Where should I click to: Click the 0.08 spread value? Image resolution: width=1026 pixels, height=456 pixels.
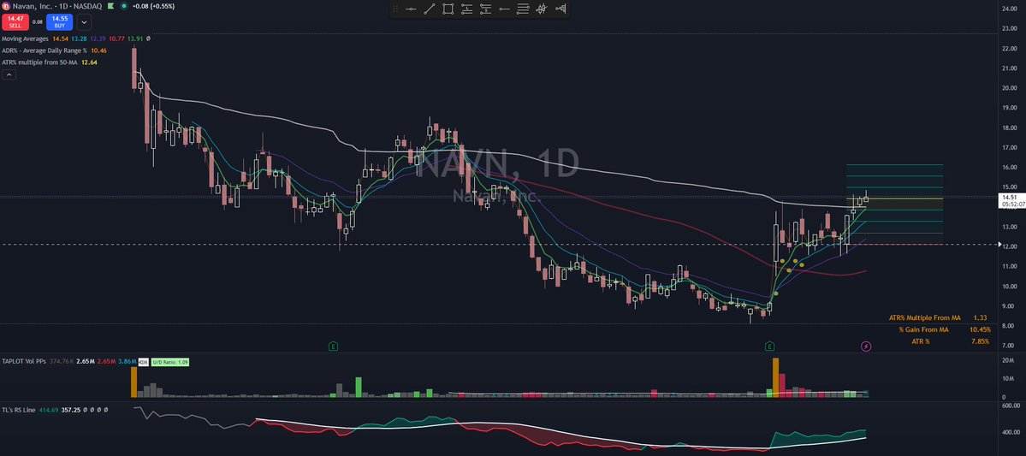tap(38, 22)
